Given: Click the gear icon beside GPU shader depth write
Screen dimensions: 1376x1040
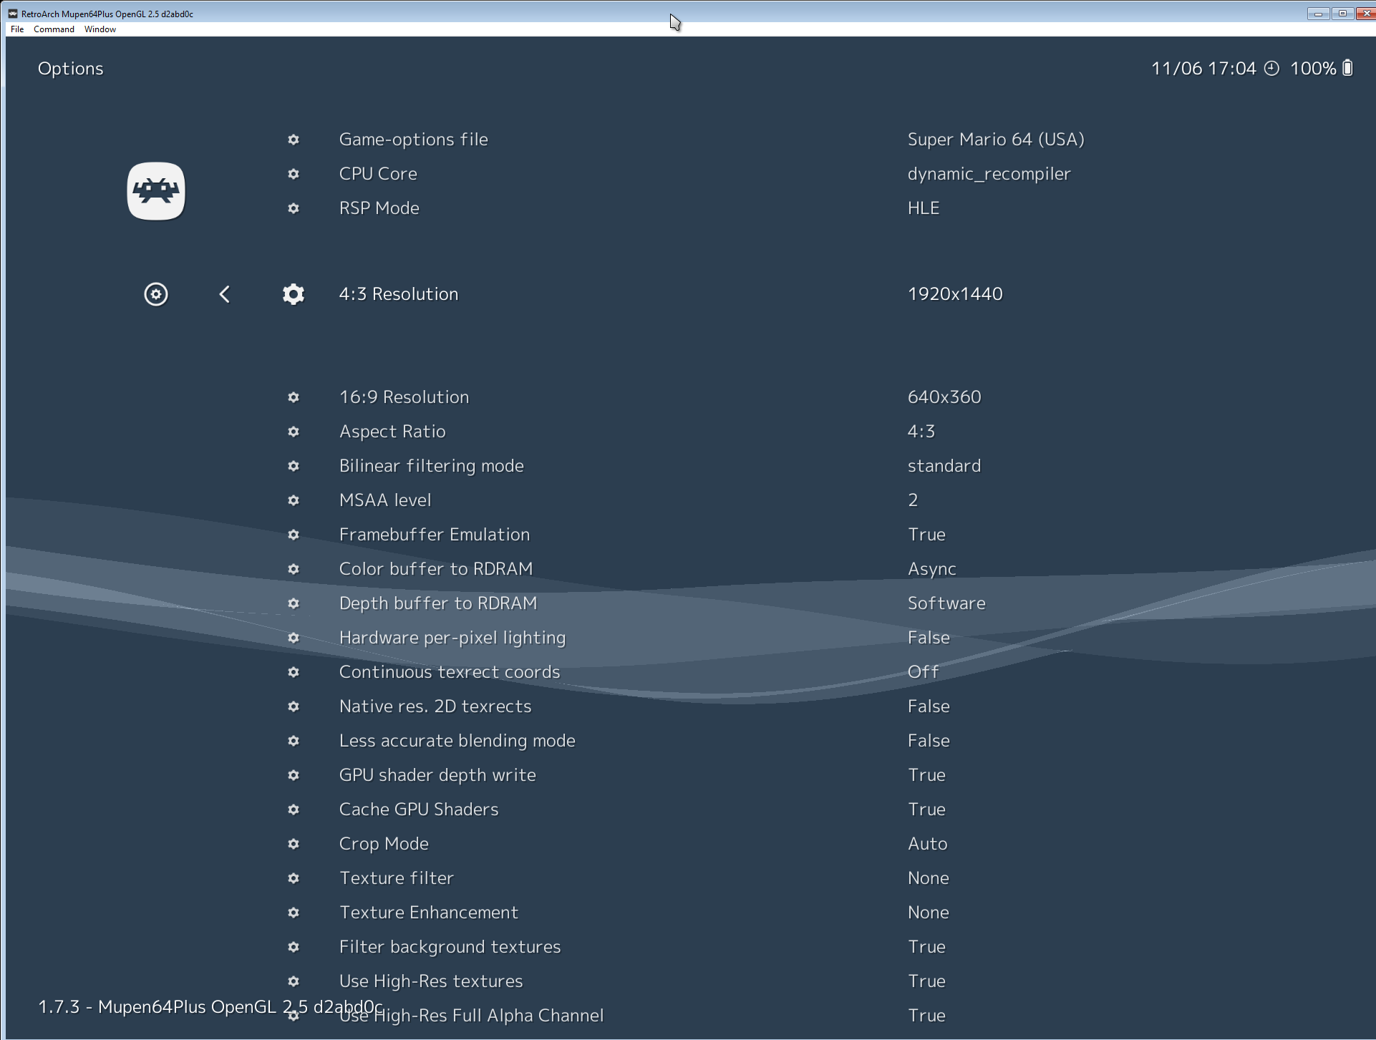Looking at the screenshot, I should click(x=294, y=775).
